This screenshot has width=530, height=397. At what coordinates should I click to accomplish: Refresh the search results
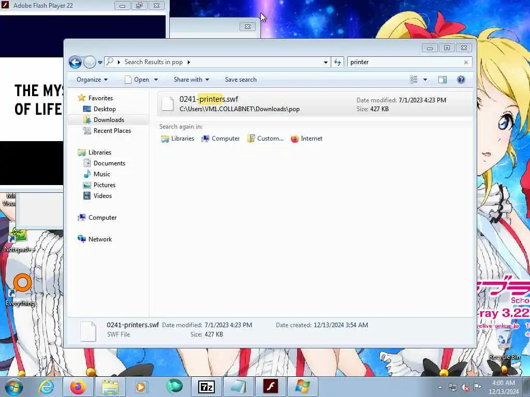click(x=337, y=62)
